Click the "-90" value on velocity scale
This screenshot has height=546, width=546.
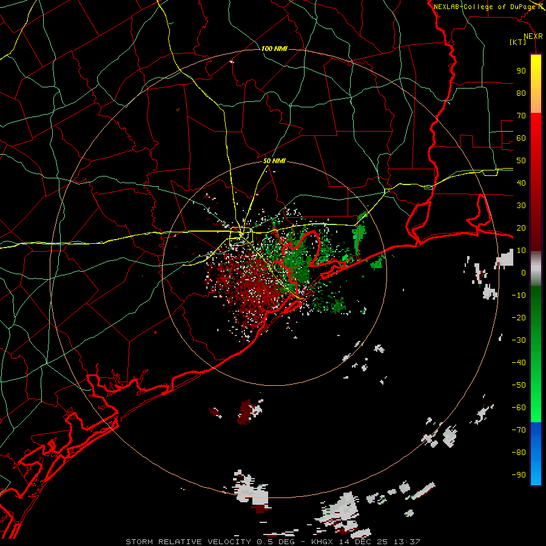click(519, 475)
